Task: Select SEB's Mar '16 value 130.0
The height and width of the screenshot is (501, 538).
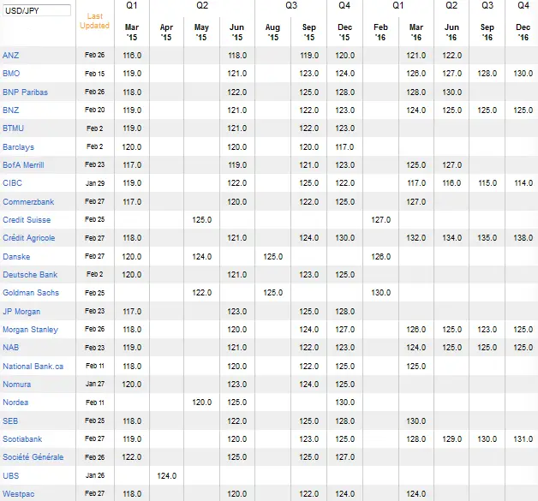Action: coord(415,420)
